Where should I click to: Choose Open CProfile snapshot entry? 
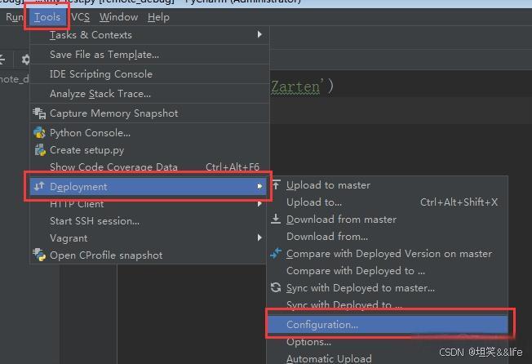coord(149,255)
